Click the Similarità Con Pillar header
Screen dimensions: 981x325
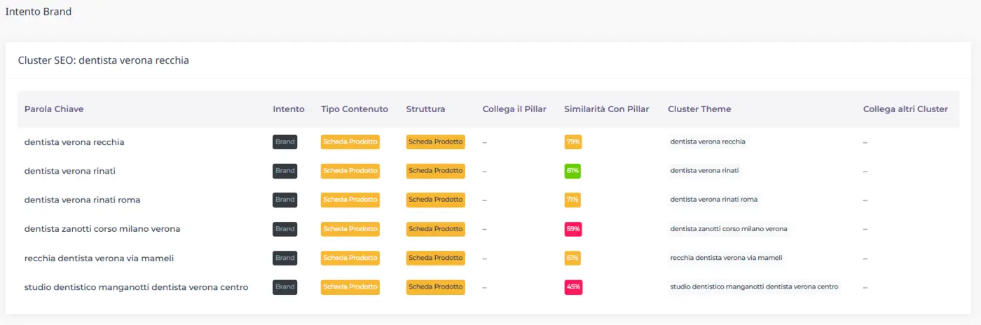607,109
